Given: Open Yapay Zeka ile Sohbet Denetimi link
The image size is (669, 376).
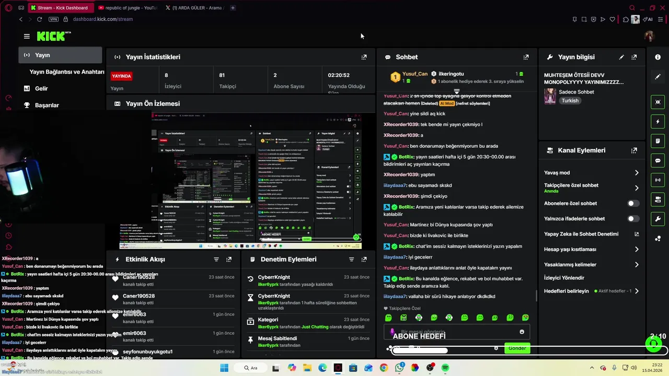Looking at the screenshot, I should pyautogui.click(x=591, y=234).
